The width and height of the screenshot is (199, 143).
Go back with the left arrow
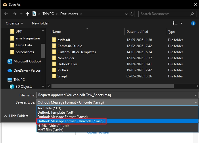[6, 14]
